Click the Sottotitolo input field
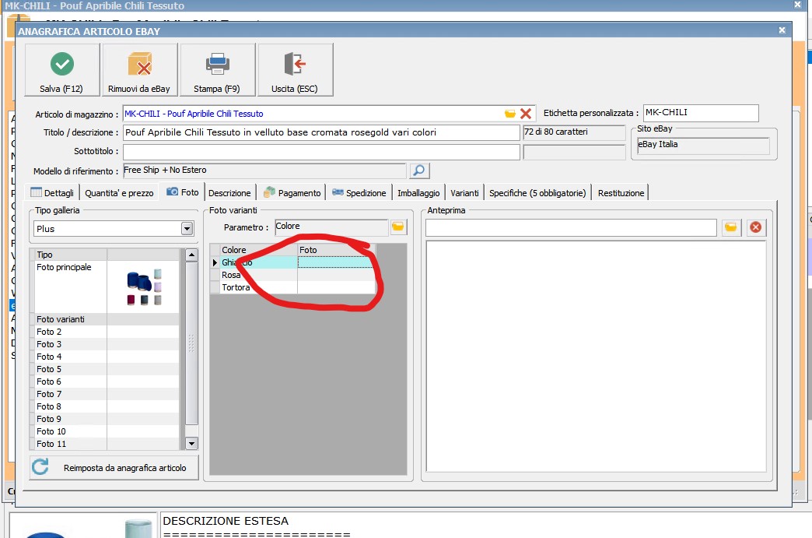 [x=321, y=152]
